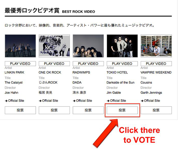Vote for LINKIN PARK's The Catalyst

(20, 110)
